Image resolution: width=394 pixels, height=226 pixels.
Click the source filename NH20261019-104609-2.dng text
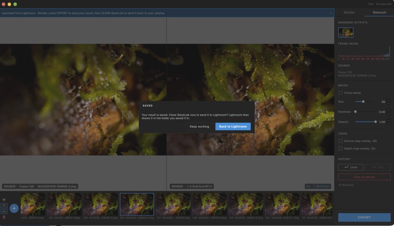click(357, 75)
